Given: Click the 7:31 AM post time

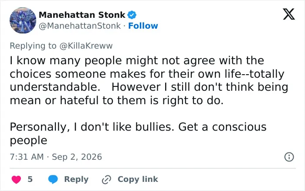Looking at the screenshot, I should tap(27, 157).
